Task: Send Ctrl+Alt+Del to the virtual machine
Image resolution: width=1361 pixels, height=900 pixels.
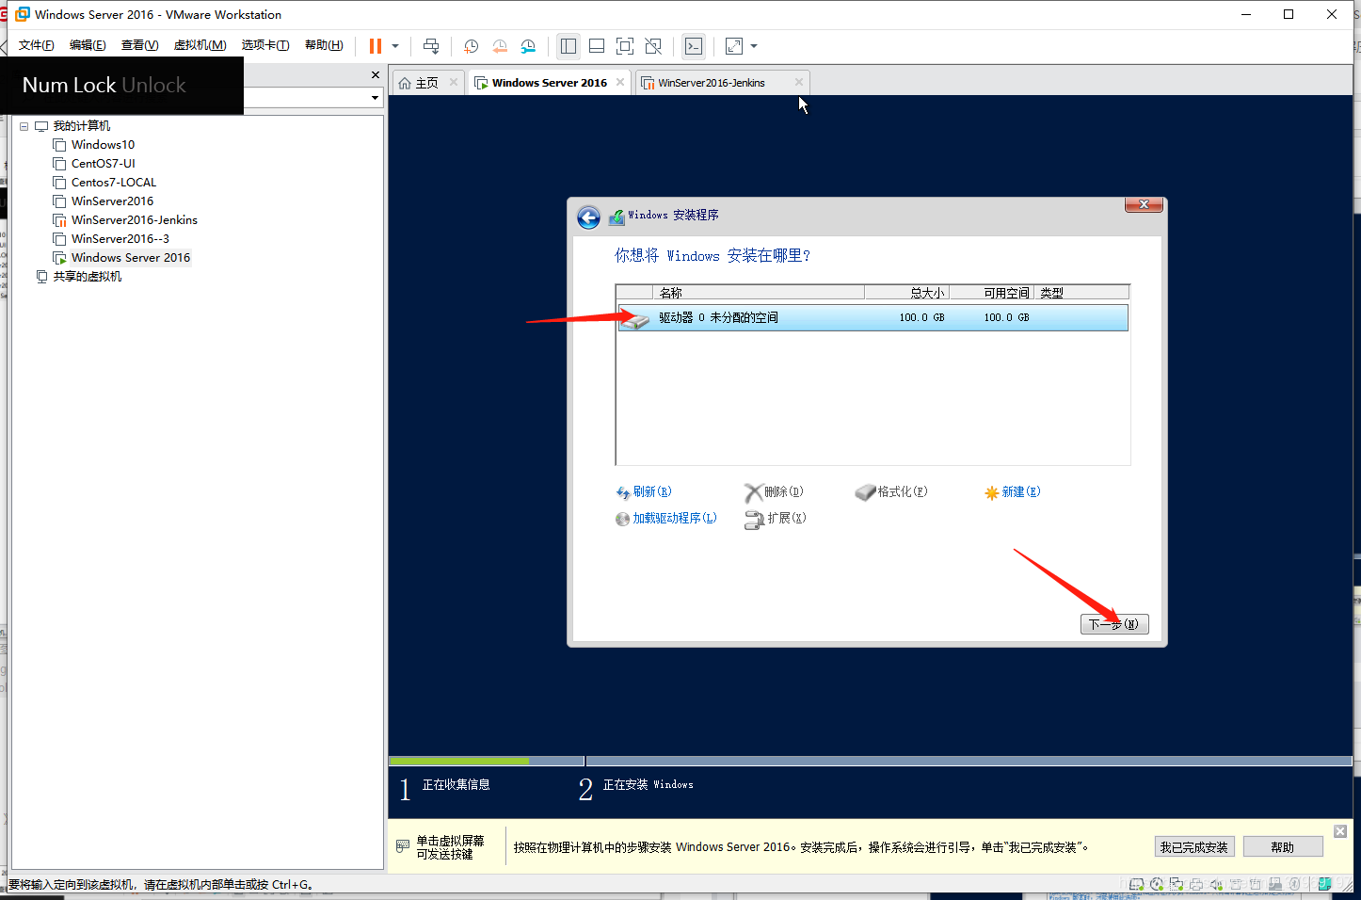Action: click(x=431, y=46)
